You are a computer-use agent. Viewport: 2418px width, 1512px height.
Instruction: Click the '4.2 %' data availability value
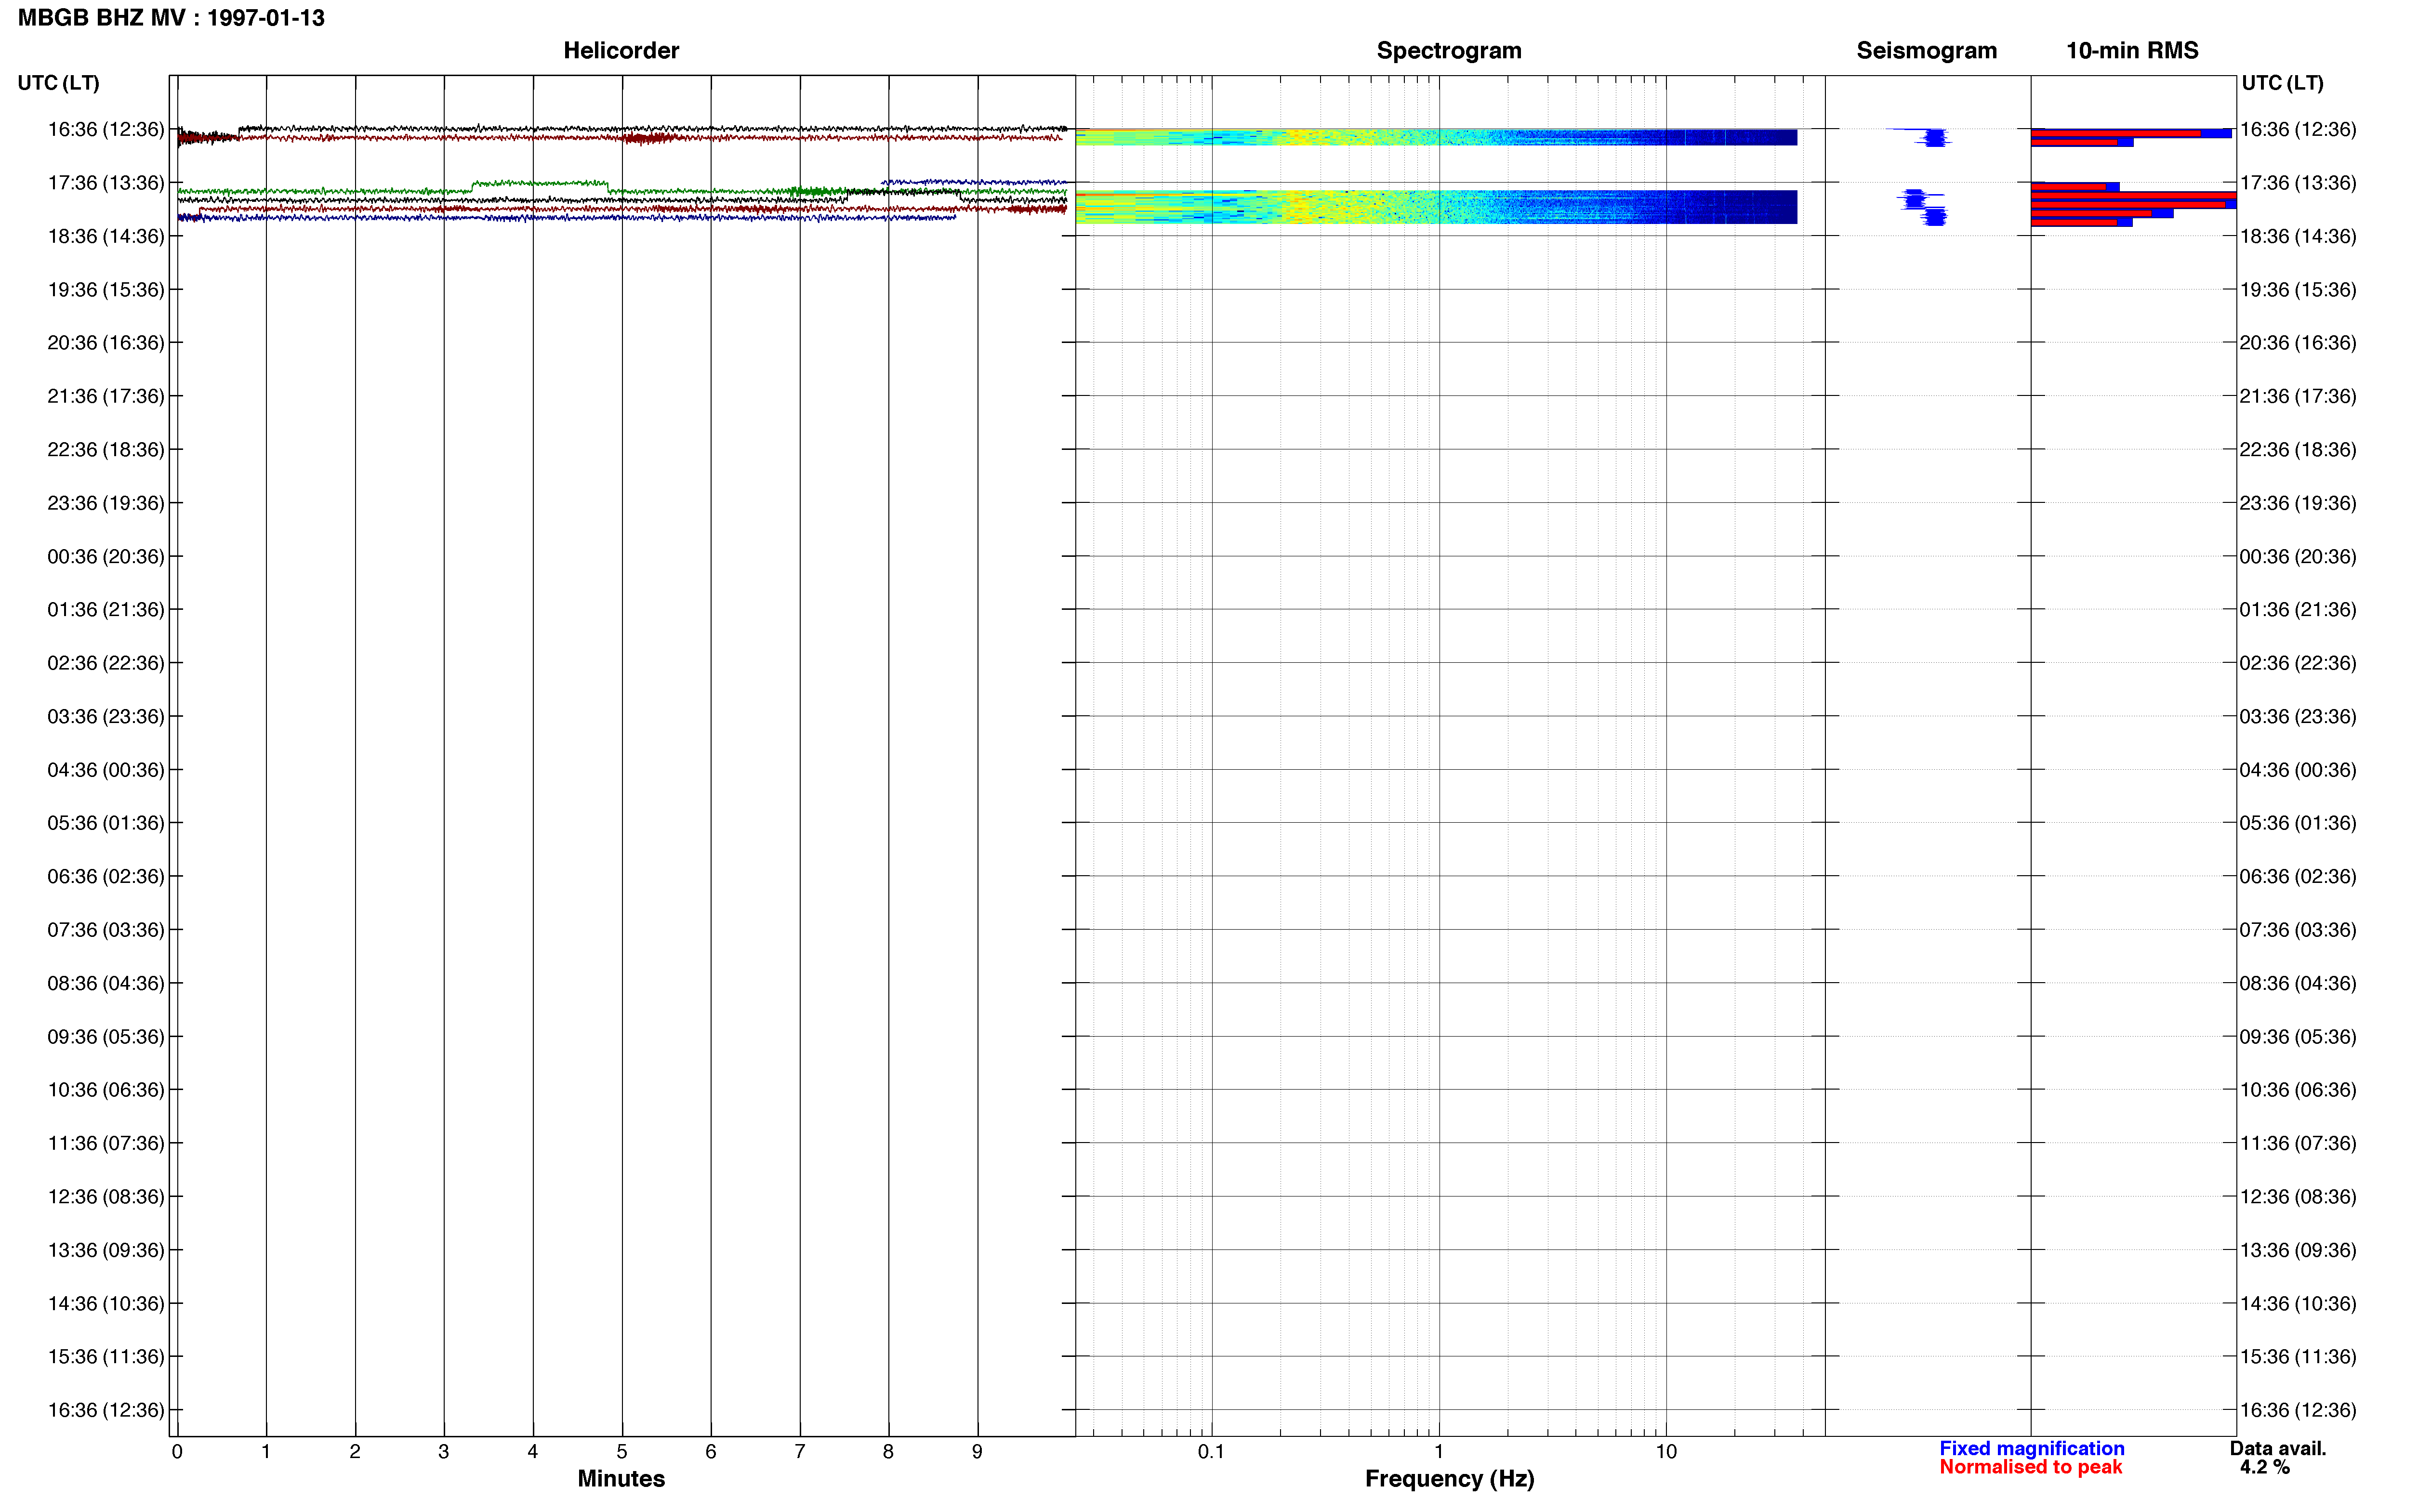coord(2265,1467)
